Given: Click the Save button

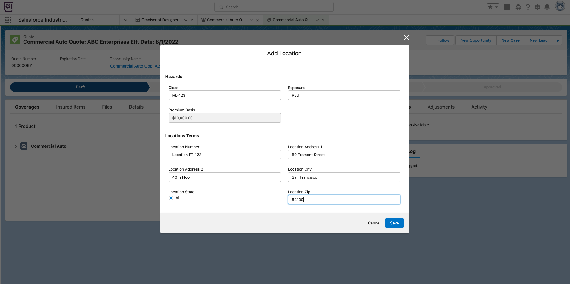Looking at the screenshot, I should (395, 223).
